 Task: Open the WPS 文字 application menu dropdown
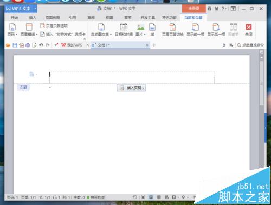pos(35,9)
